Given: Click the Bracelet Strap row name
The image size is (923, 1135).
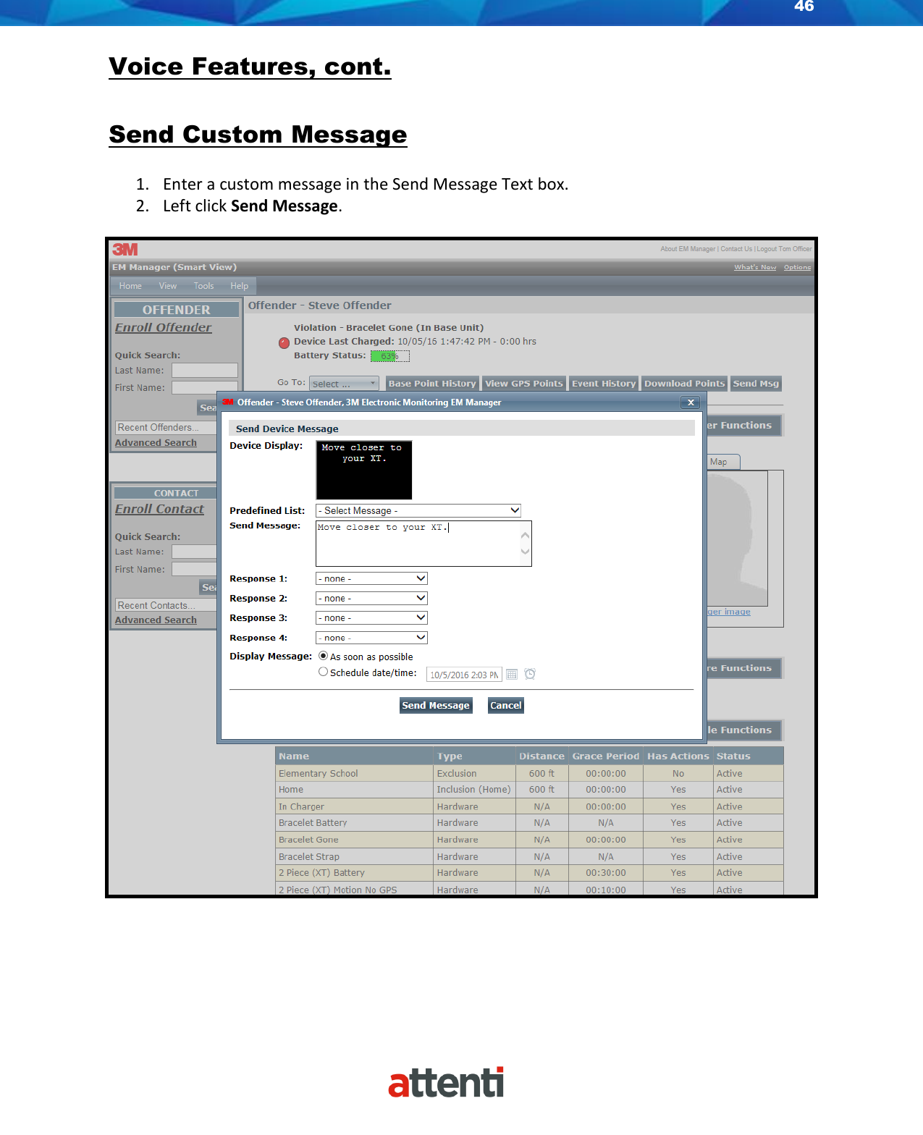Looking at the screenshot, I should 309,857.
